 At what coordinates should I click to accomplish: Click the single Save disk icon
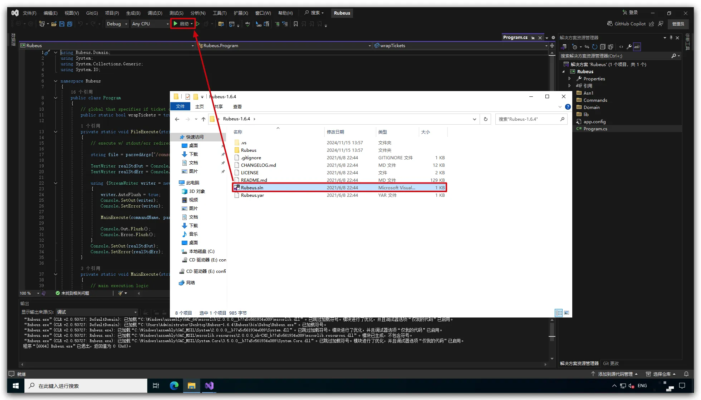62,24
